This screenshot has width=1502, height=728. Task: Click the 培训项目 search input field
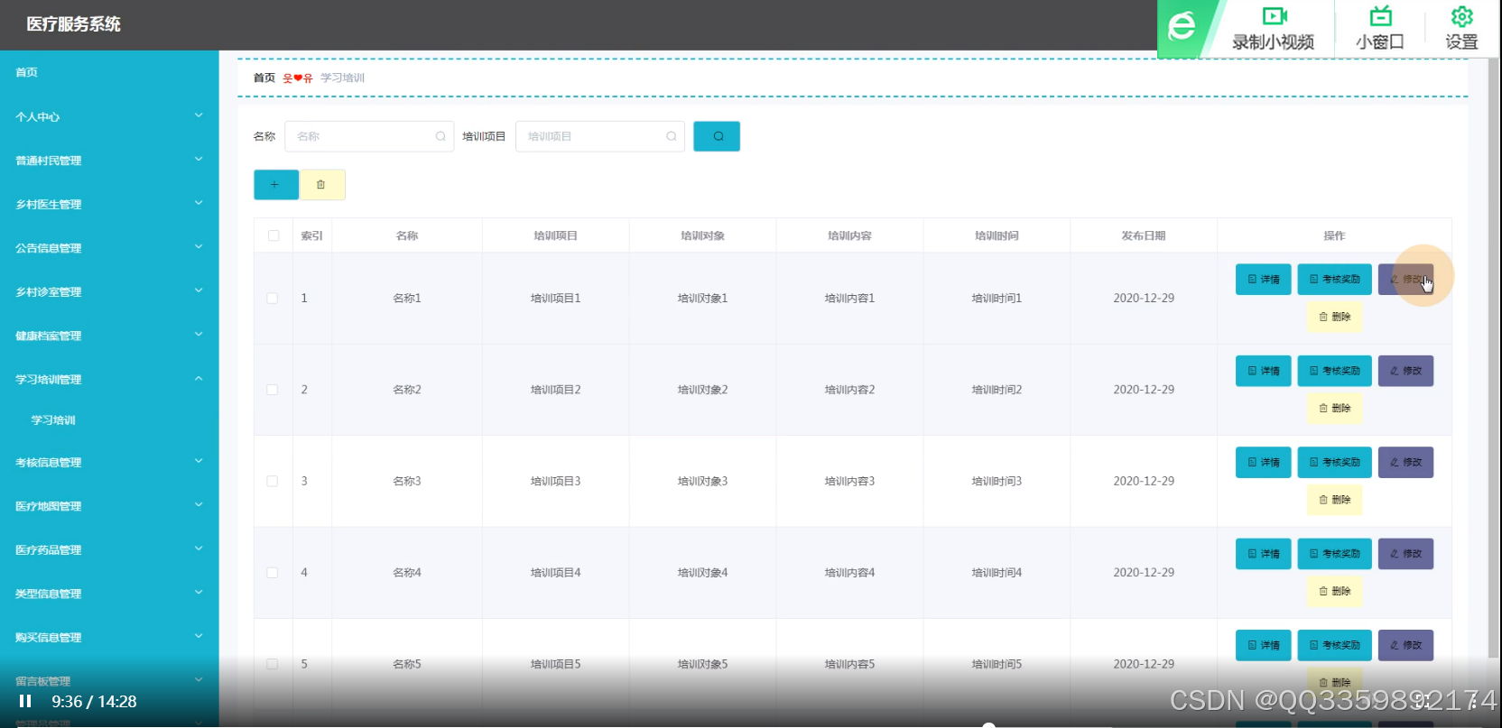pyautogui.click(x=600, y=136)
